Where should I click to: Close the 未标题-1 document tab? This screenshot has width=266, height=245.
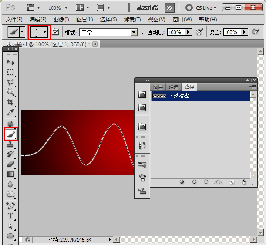tap(95, 44)
